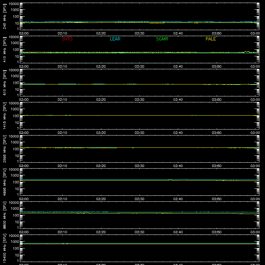Click 02:30 tick label under 1415 MHz panel
265x265 pixels.
[x=139, y=133]
